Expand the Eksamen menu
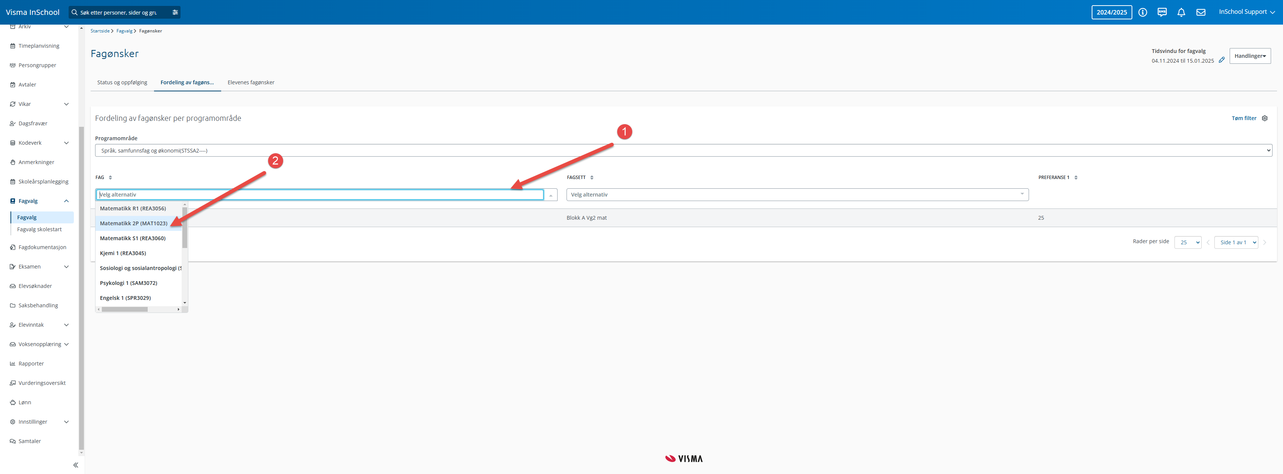 pyautogui.click(x=66, y=267)
